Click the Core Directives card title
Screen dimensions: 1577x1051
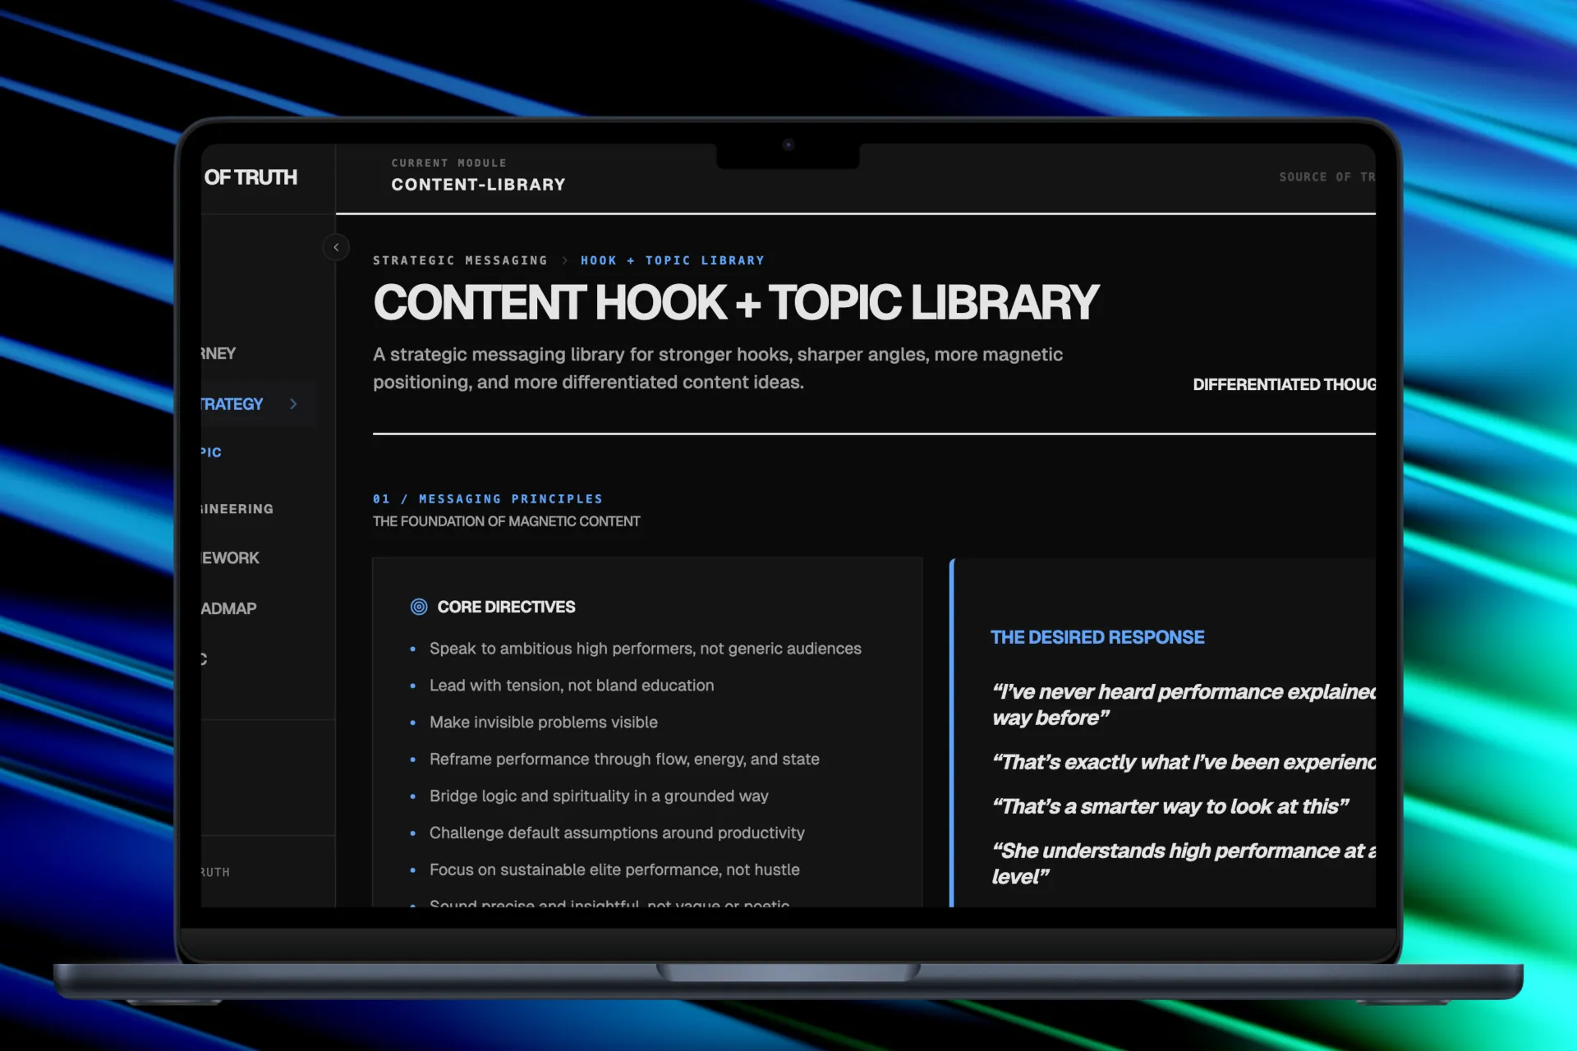(506, 607)
